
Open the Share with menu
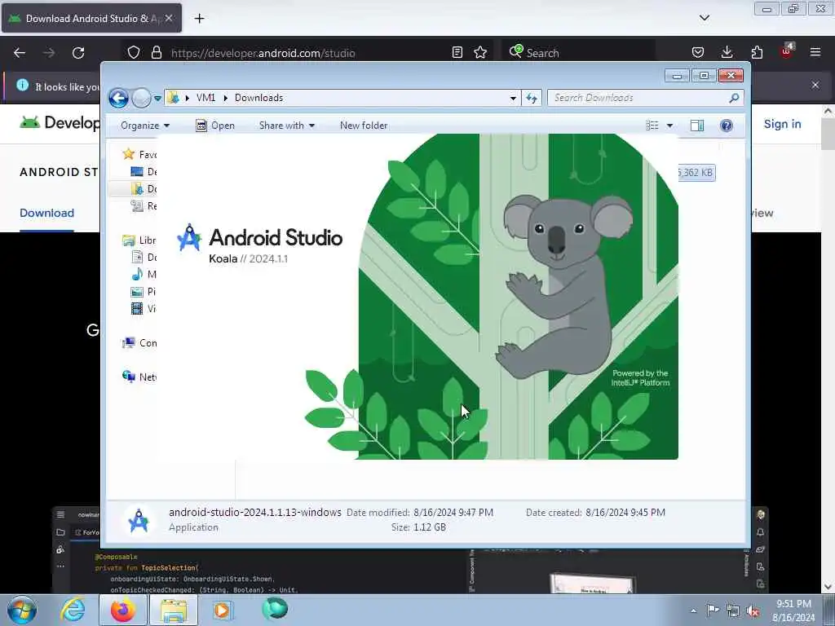point(287,126)
